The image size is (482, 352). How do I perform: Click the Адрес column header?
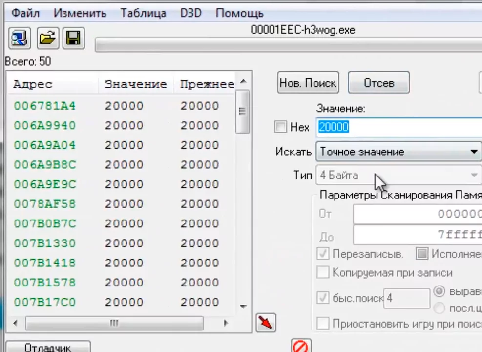pyautogui.click(x=53, y=84)
